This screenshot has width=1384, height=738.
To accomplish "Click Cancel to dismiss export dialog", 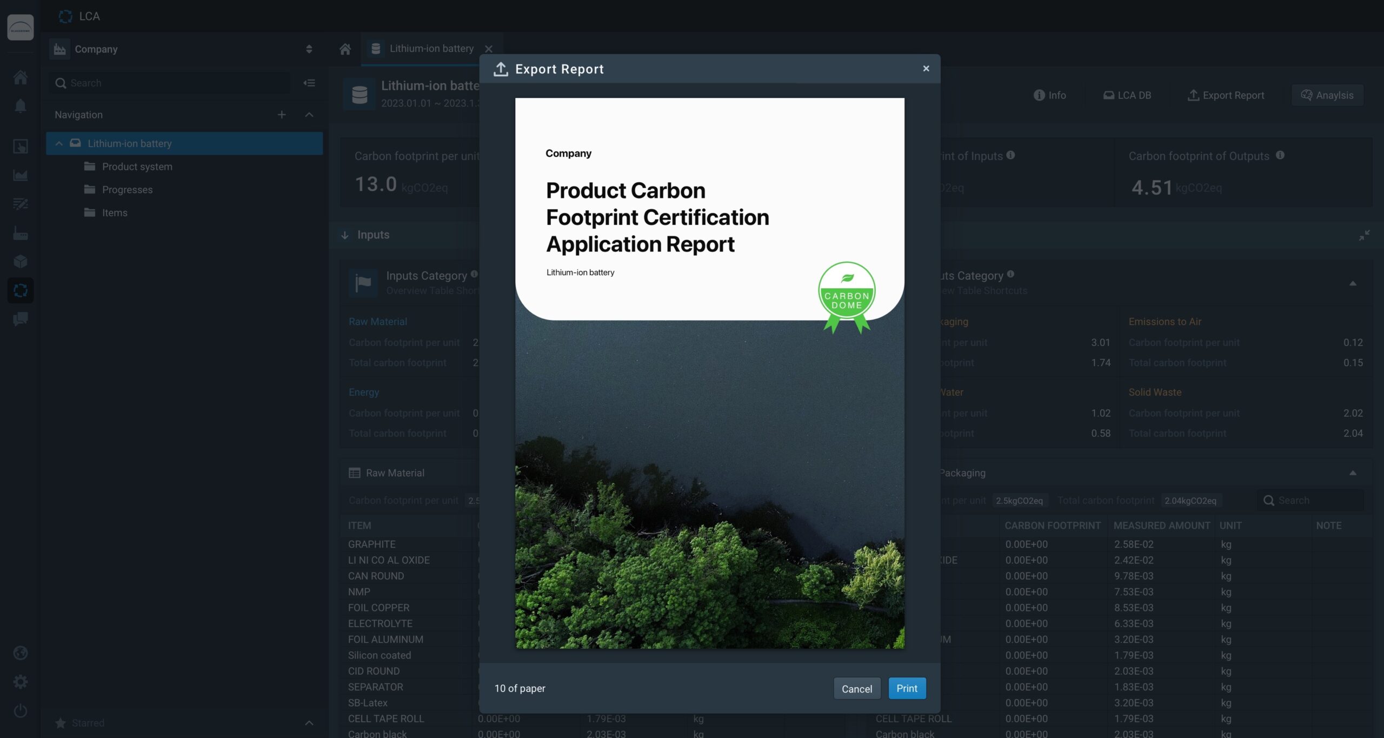I will [x=856, y=688].
